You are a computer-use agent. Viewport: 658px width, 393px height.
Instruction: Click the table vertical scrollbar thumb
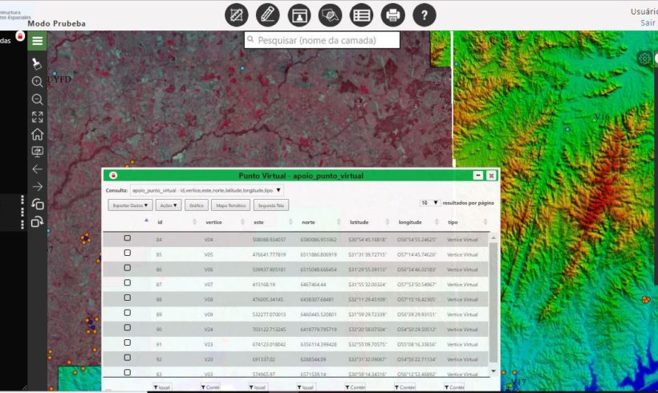coord(493,302)
